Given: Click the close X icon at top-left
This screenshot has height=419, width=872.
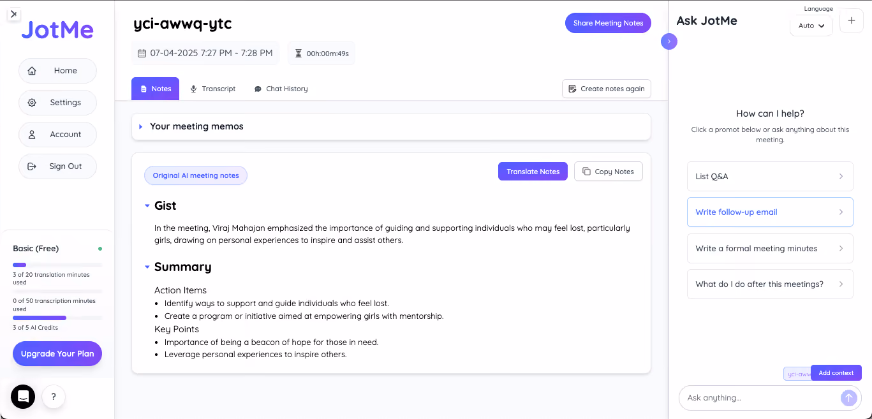Looking at the screenshot, I should (14, 13).
